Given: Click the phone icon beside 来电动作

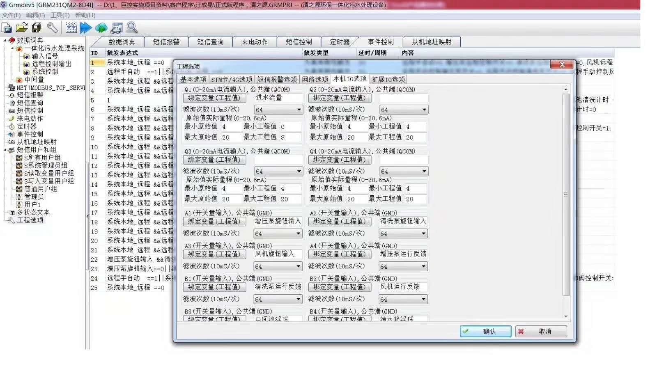Looking at the screenshot, I should click(x=11, y=119).
